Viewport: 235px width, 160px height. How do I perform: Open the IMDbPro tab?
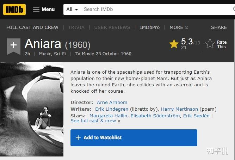(x=150, y=27)
